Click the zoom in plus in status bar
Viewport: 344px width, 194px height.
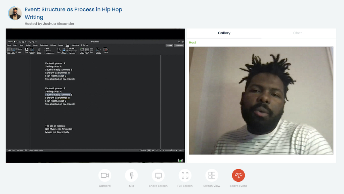coord(177,150)
